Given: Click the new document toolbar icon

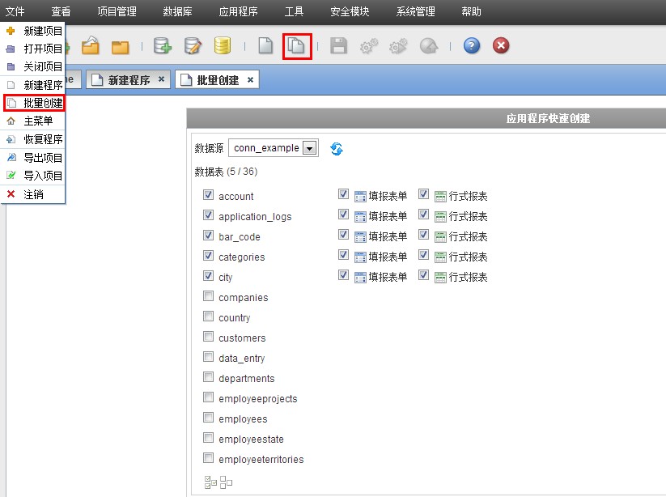Looking at the screenshot, I should click(265, 46).
